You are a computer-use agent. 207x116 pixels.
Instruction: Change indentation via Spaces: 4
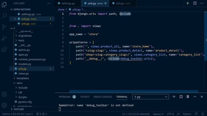158,114
